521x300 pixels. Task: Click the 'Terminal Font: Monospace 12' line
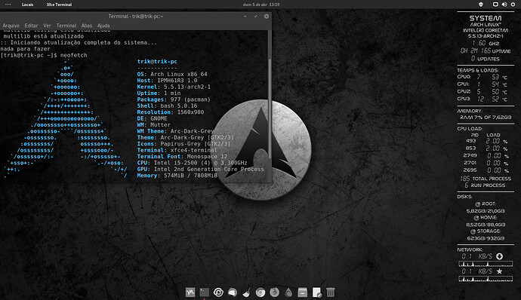(182, 156)
